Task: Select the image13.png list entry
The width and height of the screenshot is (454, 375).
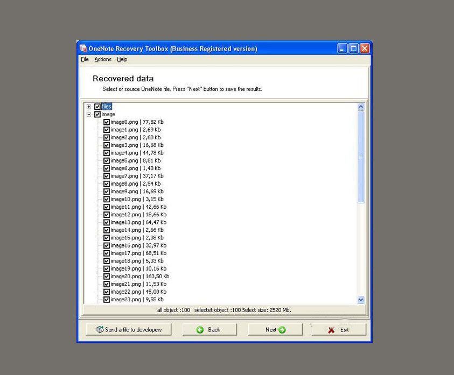Action: pos(138,222)
